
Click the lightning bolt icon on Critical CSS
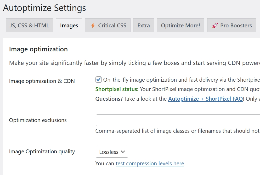coord(93,26)
